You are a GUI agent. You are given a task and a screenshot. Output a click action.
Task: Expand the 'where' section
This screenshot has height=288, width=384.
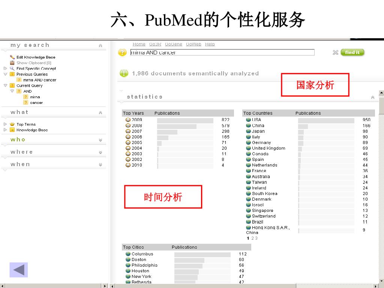[100, 152]
